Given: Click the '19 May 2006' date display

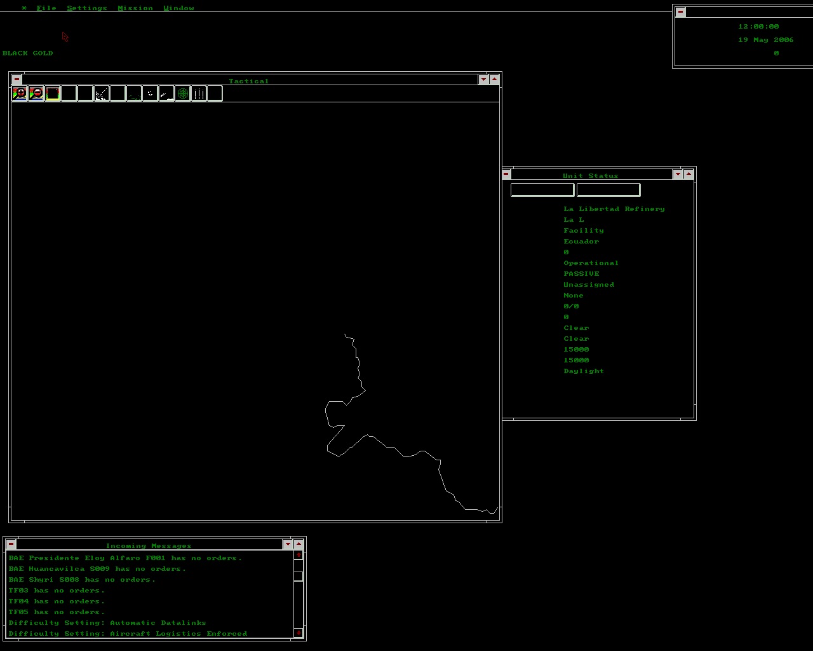Looking at the screenshot, I should [x=766, y=39].
